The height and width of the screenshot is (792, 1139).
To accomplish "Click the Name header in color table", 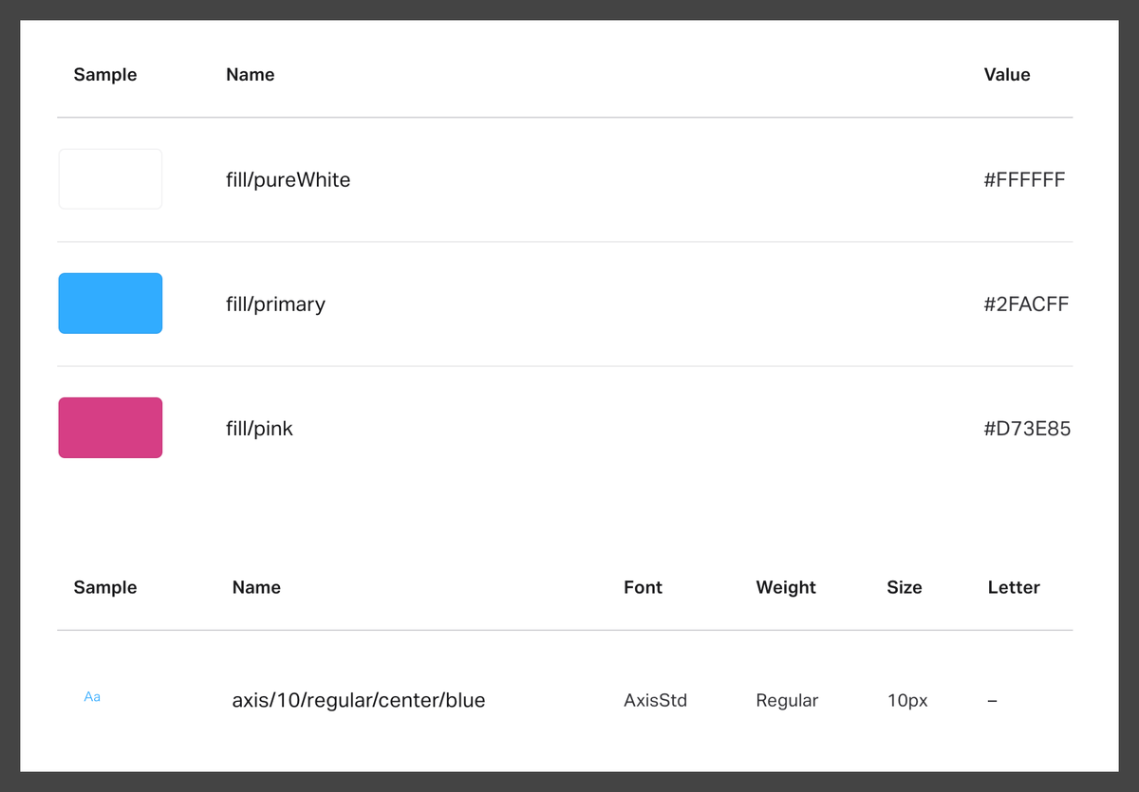I will click(250, 75).
